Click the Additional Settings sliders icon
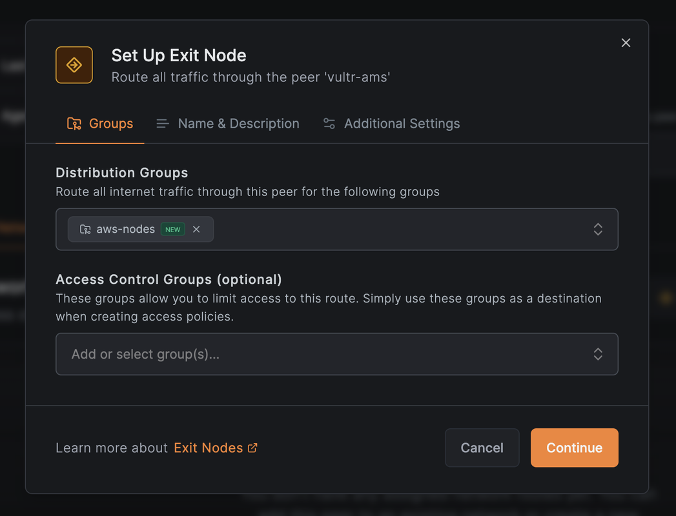Screen dimensions: 676x516 tap(329, 124)
